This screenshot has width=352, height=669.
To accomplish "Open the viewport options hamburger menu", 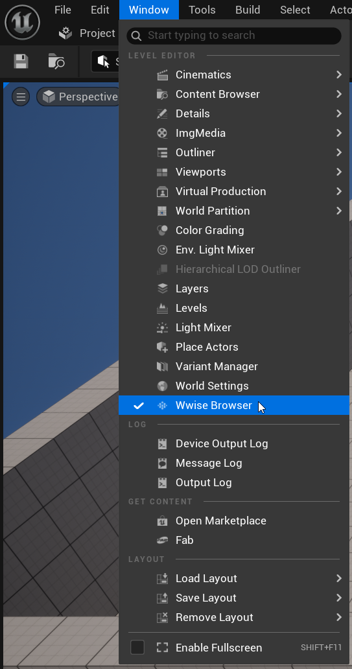I will [21, 97].
